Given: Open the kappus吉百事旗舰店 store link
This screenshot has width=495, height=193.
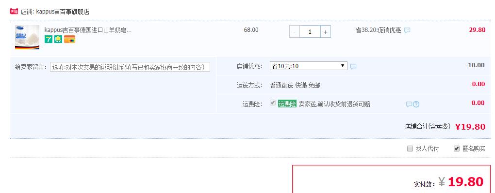Looking at the screenshot, I should tap(63, 12).
